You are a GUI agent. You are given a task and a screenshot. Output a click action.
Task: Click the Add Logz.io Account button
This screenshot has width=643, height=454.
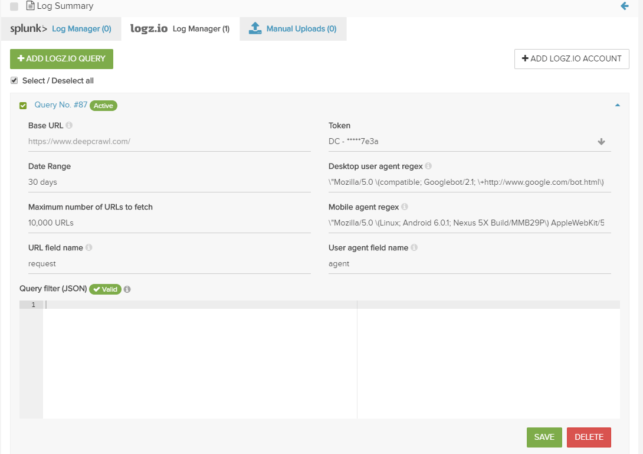(572, 58)
